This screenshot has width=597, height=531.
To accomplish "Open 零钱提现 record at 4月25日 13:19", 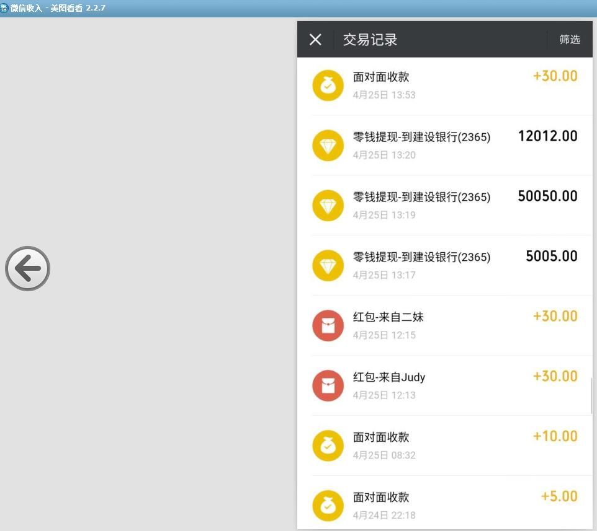I will [x=445, y=205].
